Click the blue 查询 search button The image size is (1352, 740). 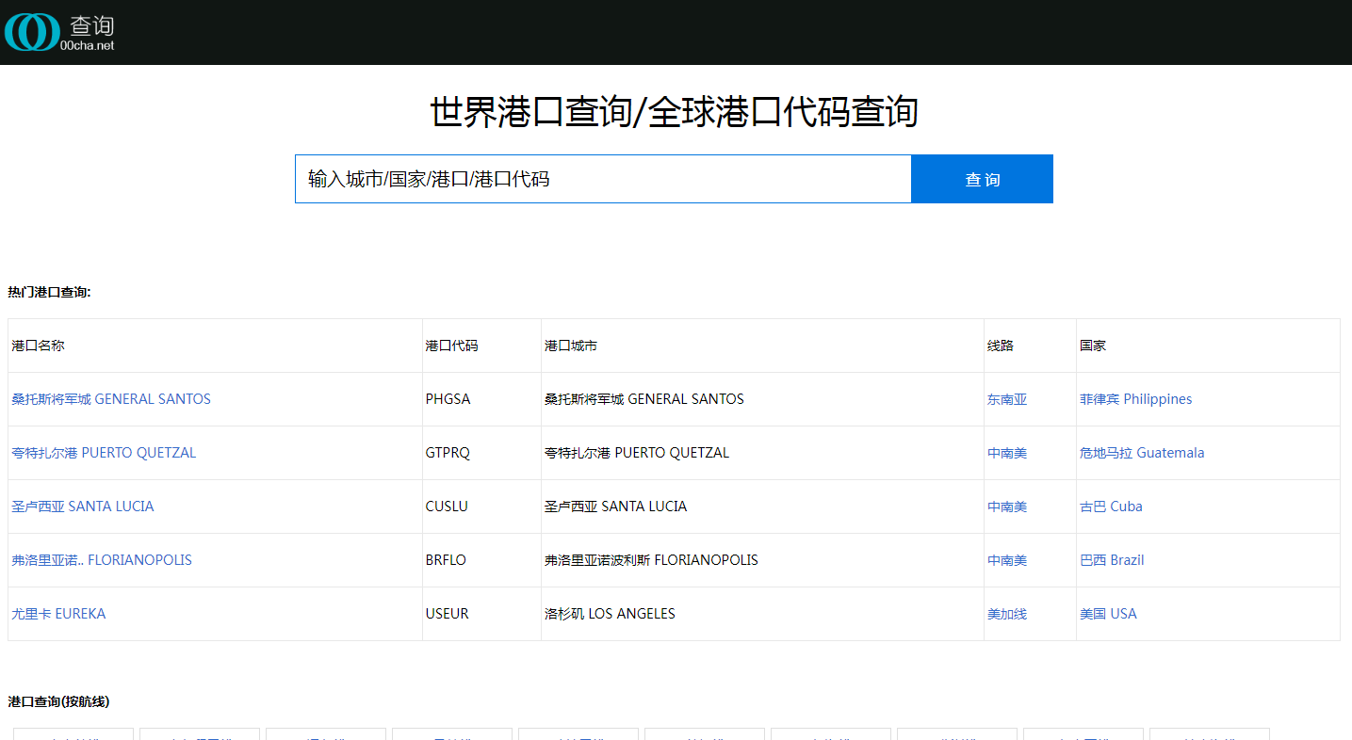click(x=982, y=178)
